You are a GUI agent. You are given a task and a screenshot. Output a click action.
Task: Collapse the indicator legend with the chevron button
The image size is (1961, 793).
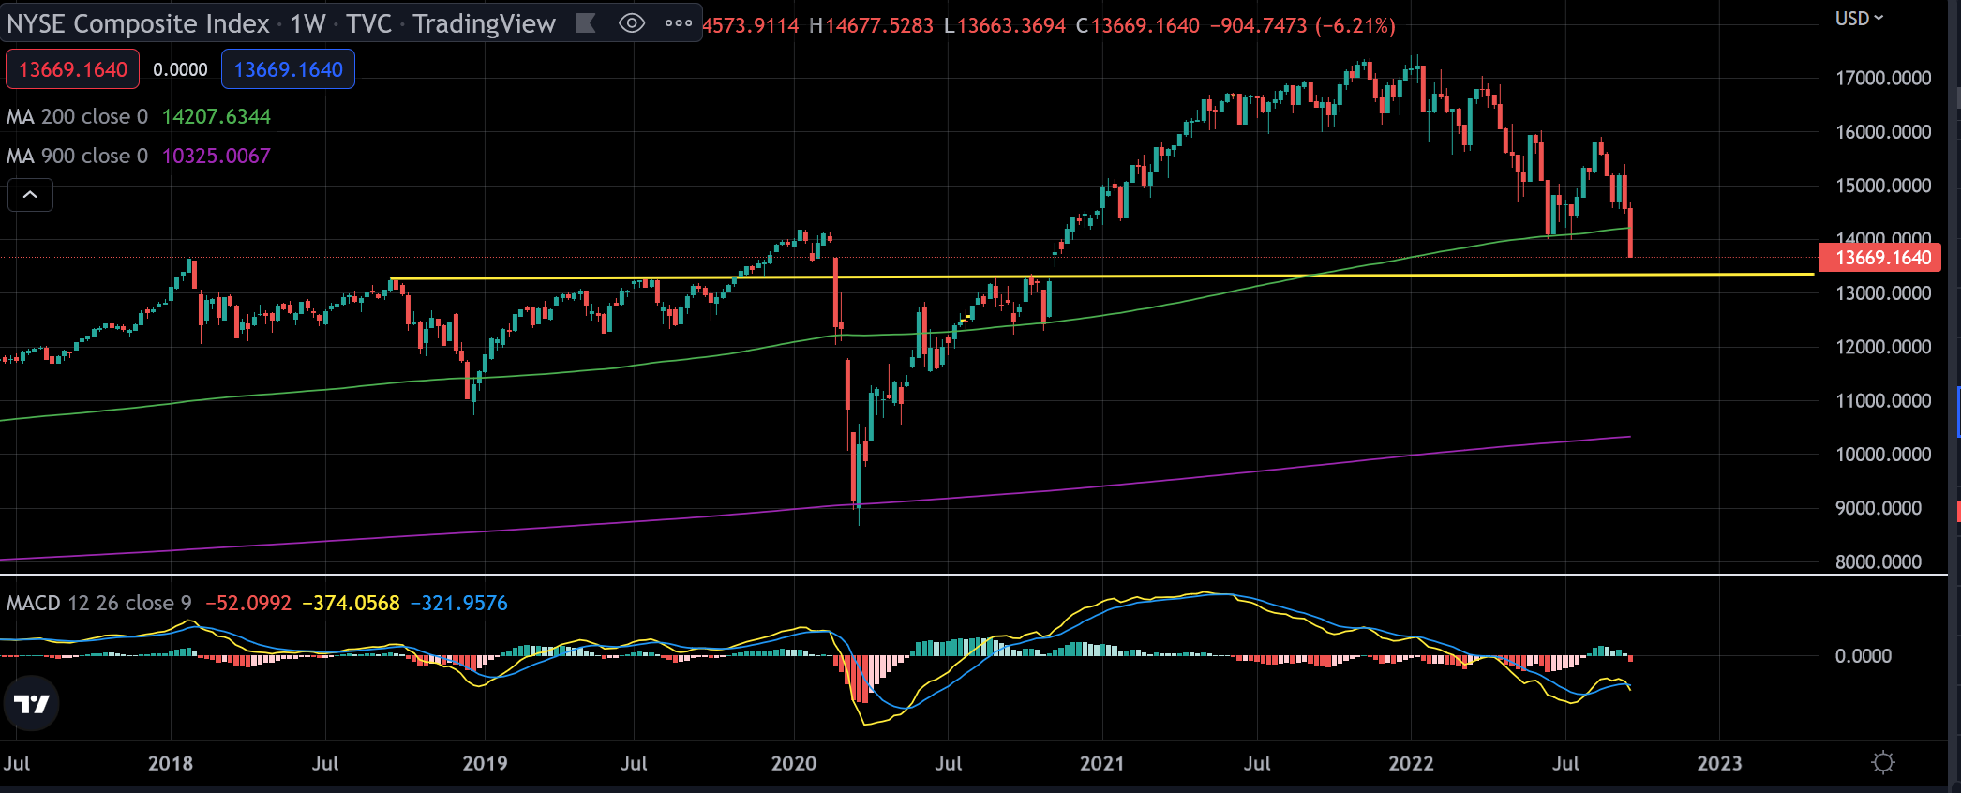coord(30,195)
